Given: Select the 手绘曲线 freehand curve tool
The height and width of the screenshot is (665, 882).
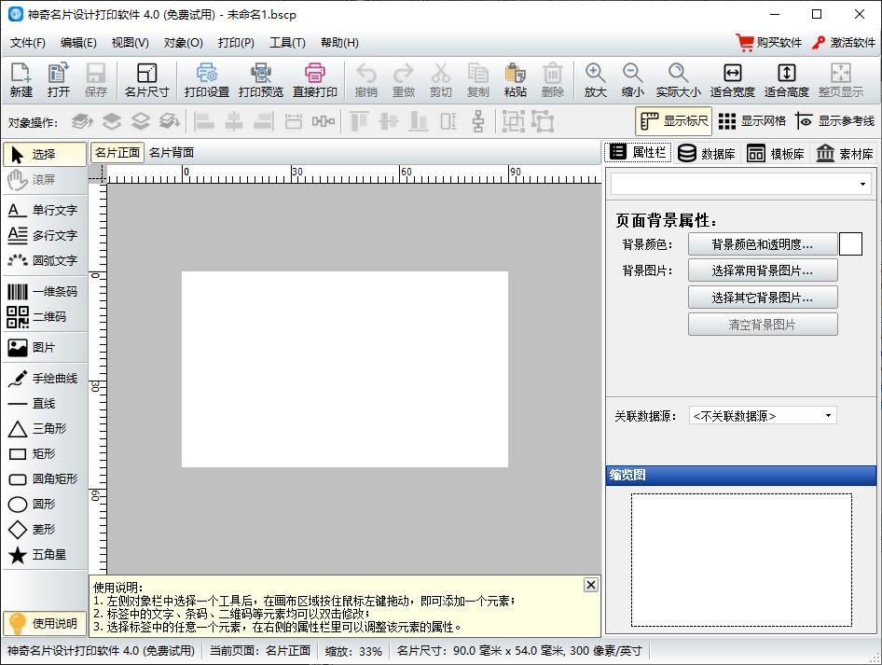Looking at the screenshot, I should coord(45,379).
